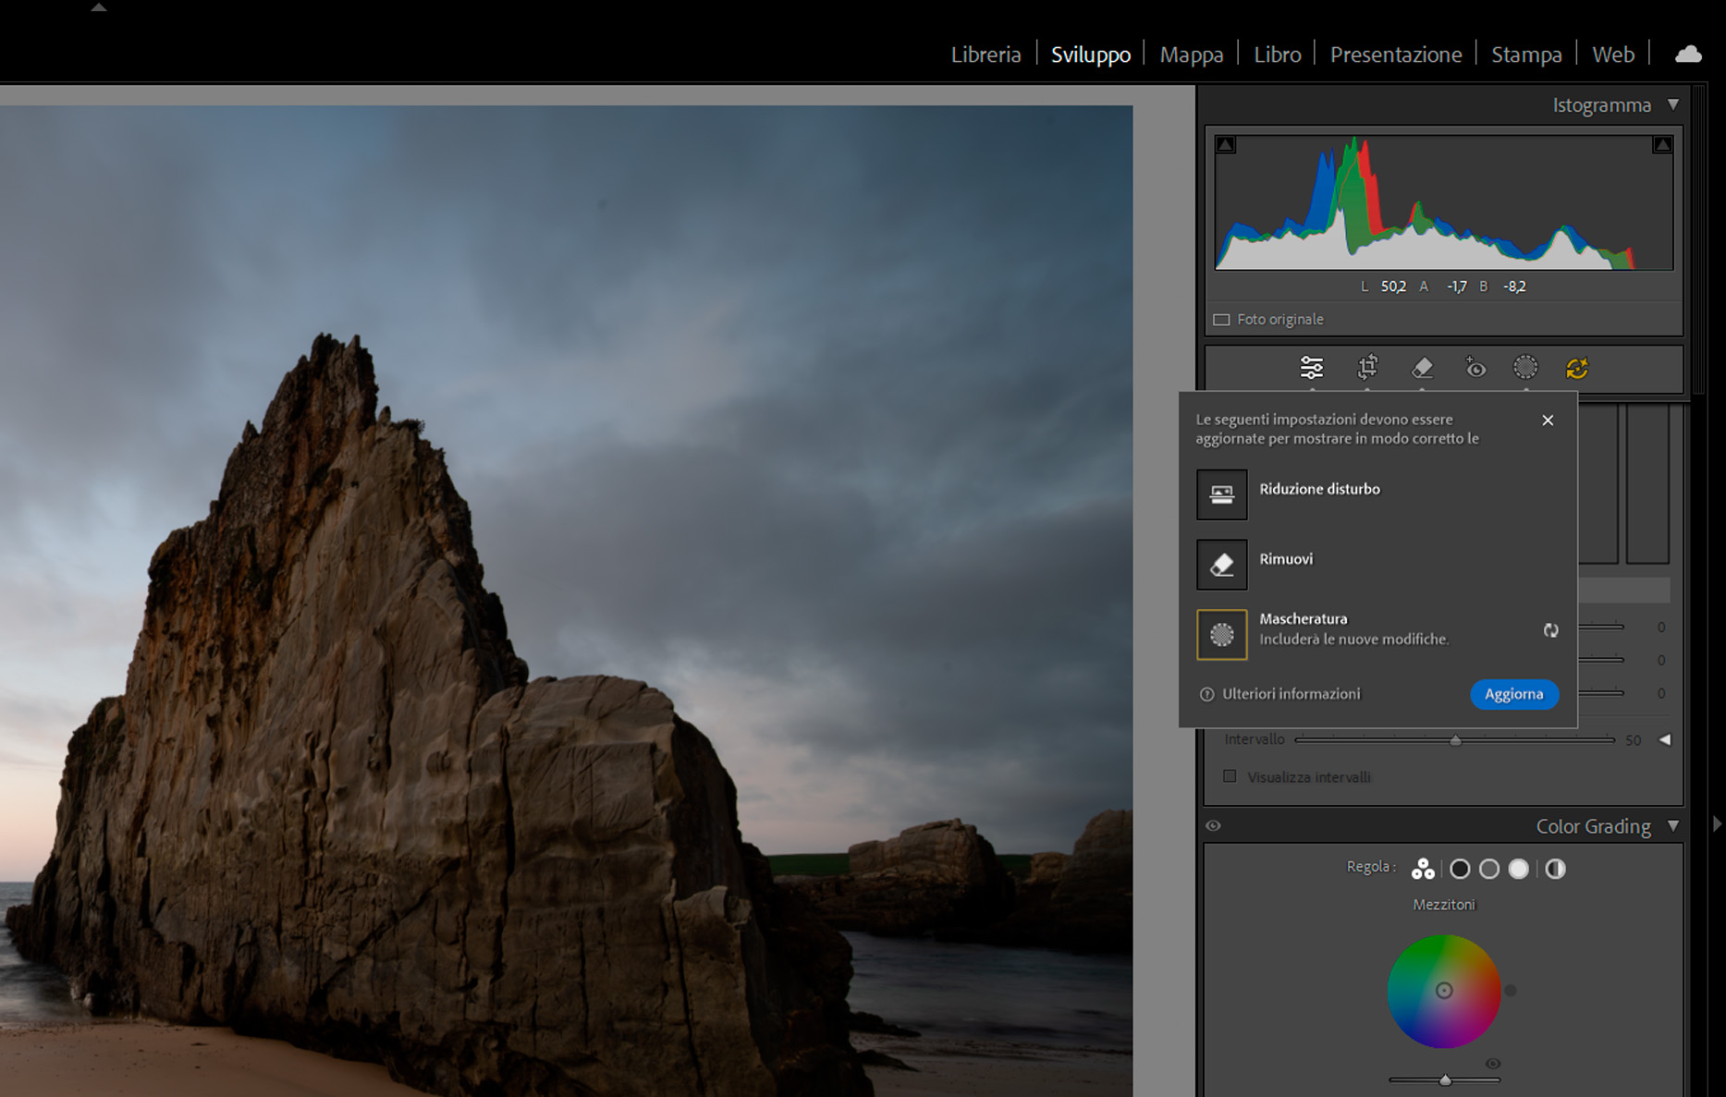This screenshot has height=1097, width=1726.
Task: Open the cloud sync status icon
Action: (1688, 55)
